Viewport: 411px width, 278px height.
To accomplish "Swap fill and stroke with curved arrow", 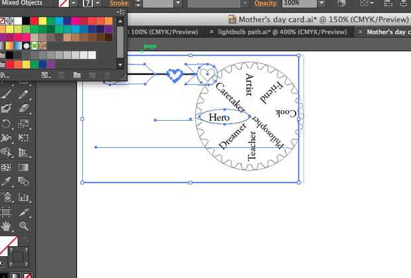I will (27, 239).
